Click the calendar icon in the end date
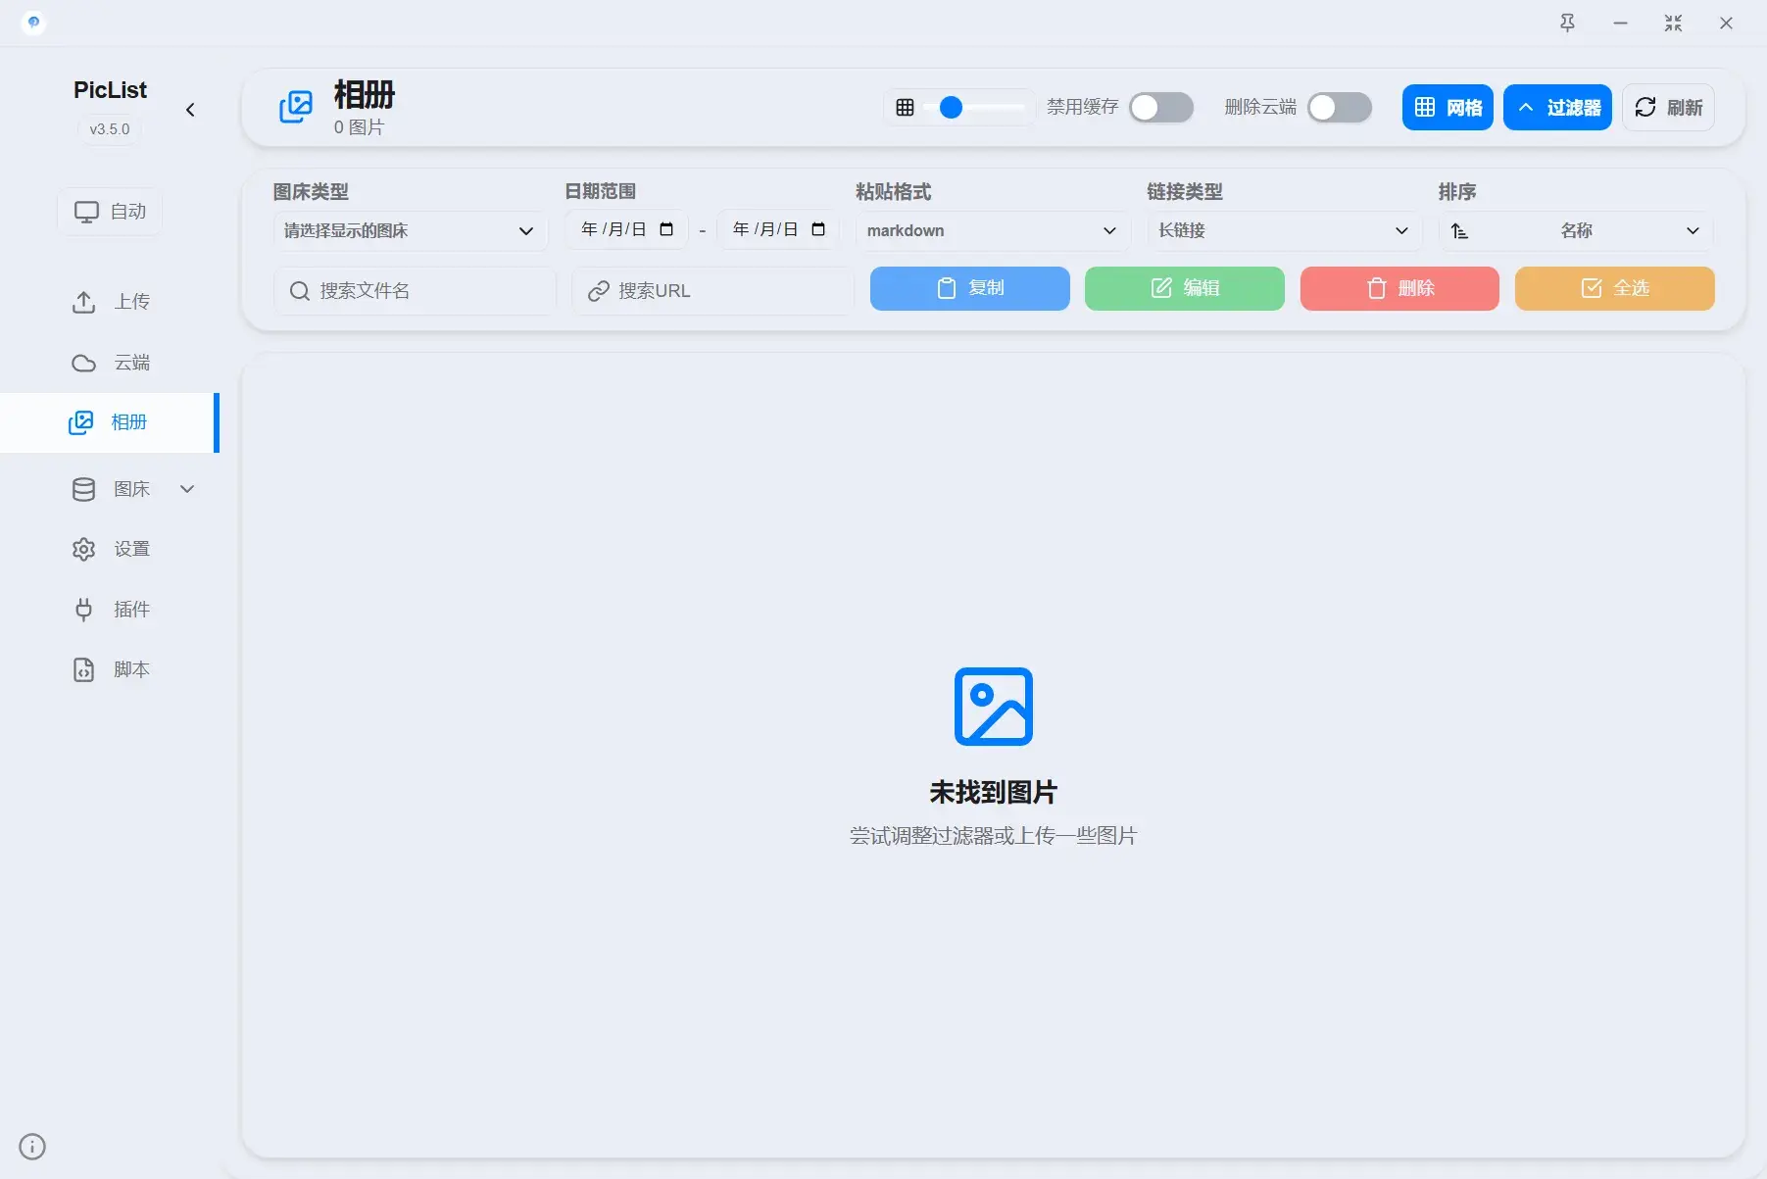 point(818,229)
